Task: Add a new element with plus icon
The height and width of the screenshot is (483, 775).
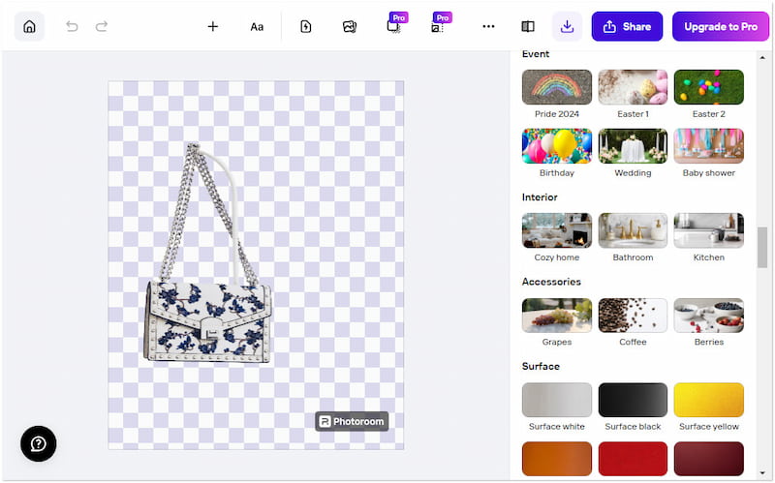Action: [x=213, y=26]
